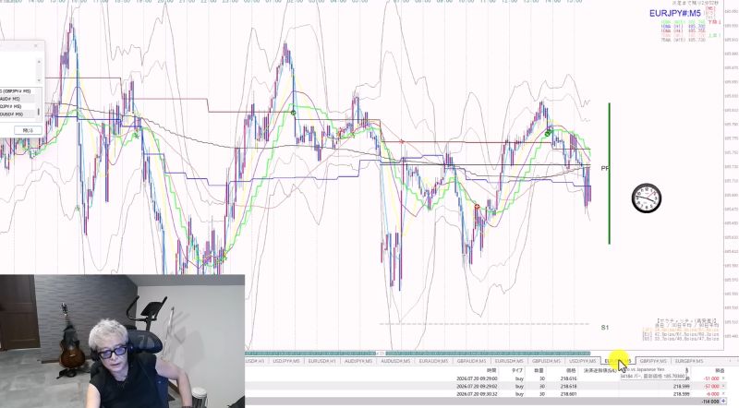Switch to the GBPJPY#,M5 chart tab
This screenshot has height=408, width=739.
(653, 361)
